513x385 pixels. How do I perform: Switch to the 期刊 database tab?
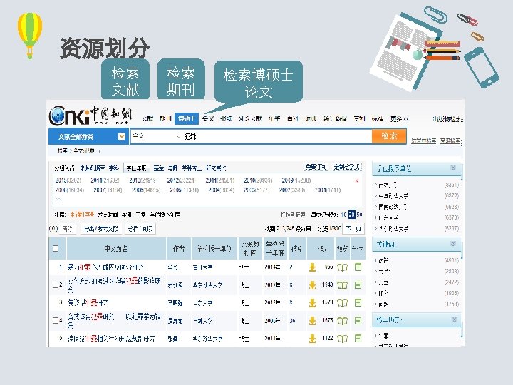(x=165, y=118)
